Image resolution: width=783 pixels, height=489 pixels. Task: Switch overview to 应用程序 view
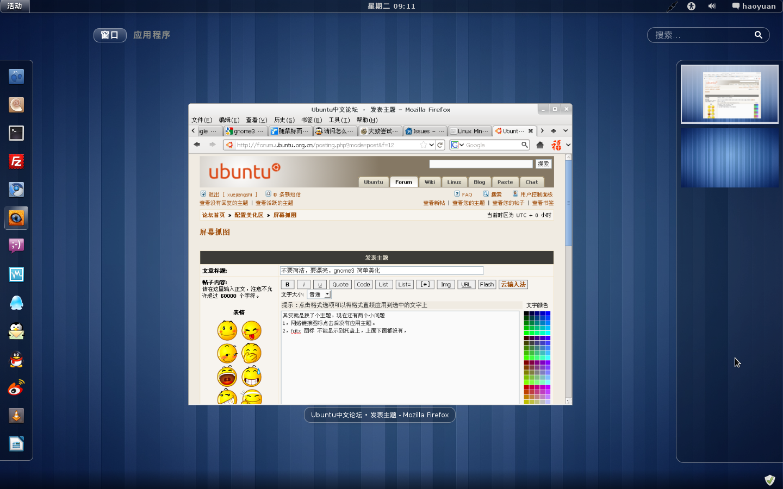click(x=152, y=35)
